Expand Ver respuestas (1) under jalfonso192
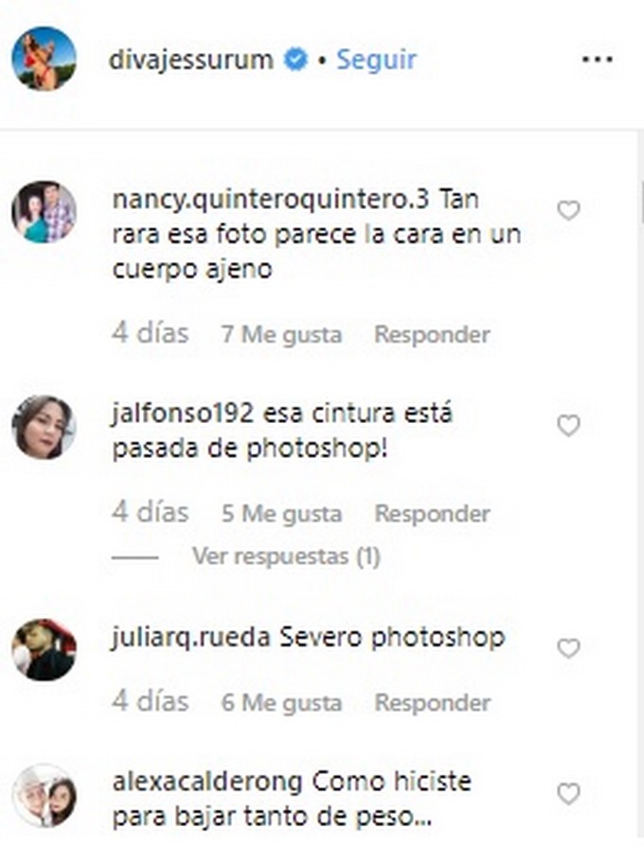 point(287,556)
